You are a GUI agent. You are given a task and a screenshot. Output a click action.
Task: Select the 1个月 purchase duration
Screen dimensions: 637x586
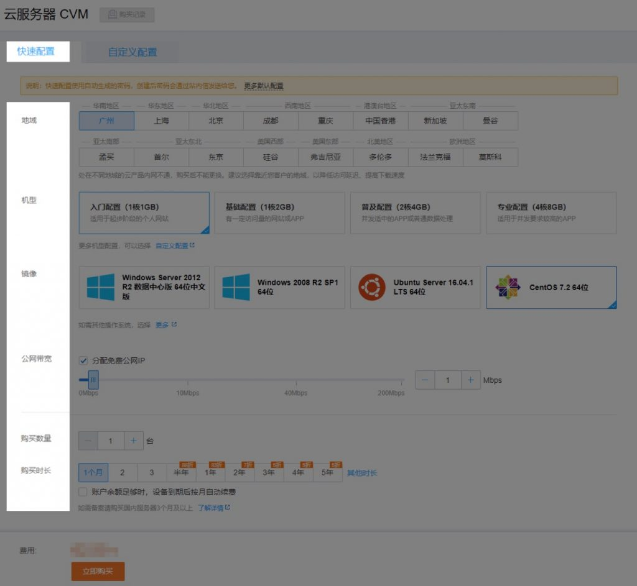[93, 472]
